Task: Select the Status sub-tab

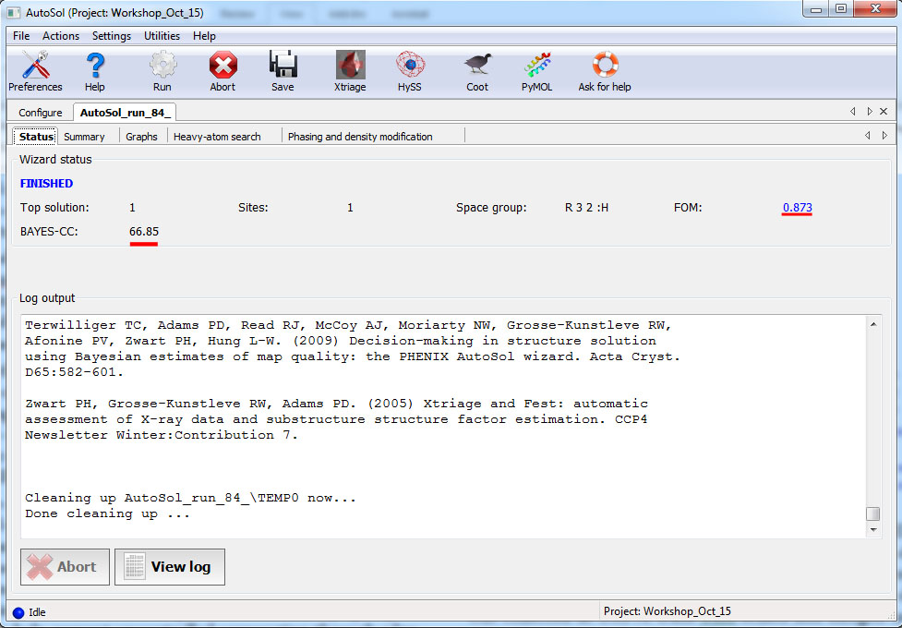Action: click(36, 137)
